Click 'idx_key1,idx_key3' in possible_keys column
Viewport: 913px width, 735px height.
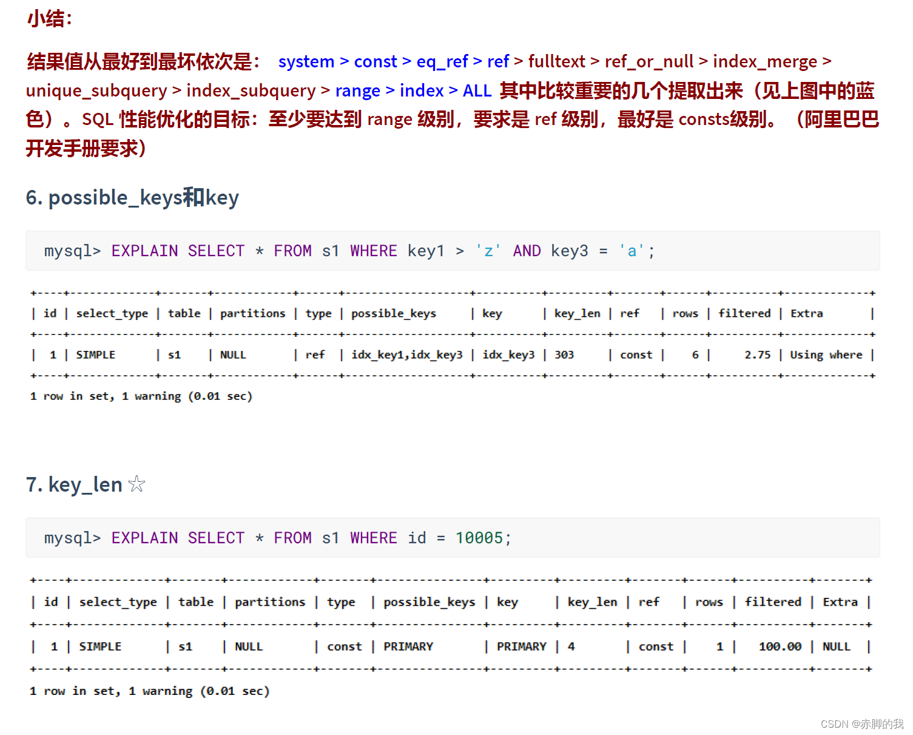[407, 354]
